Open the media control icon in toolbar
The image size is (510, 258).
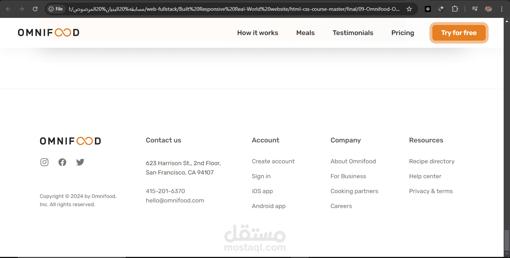coord(475,9)
